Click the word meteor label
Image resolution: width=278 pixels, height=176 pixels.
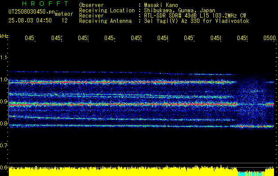[64, 14]
